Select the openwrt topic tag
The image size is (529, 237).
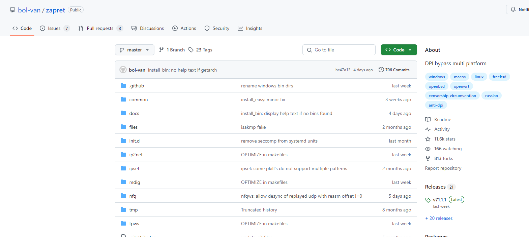tap(461, 86)
